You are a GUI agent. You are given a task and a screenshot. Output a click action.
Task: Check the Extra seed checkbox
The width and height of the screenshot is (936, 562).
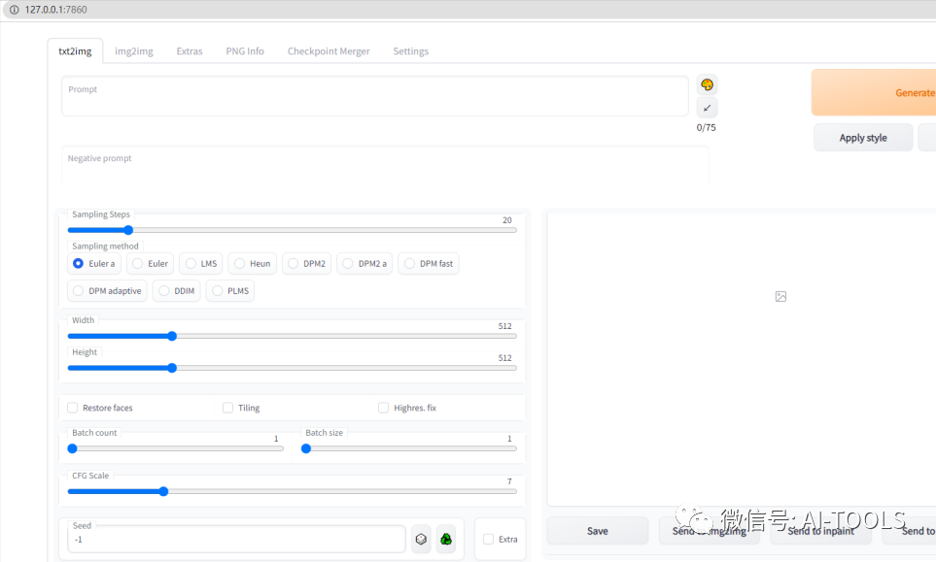point(488,539)
